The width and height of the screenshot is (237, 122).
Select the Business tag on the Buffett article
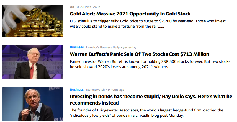tap(77, 47)
